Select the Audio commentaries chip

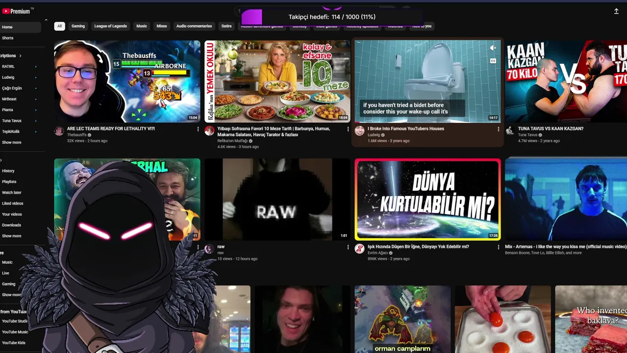(194, 26)
